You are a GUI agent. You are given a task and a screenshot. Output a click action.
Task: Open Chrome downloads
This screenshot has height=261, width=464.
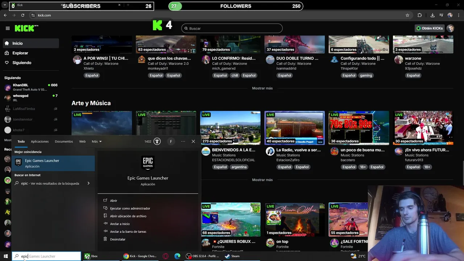[432, 15]
